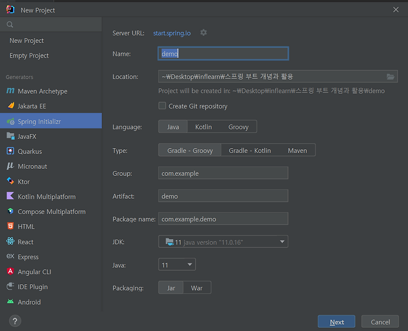Image resolution: width=408 pixels, height=331 pixels.
Task: Select Jakarta EE generator entry
Action: [x=51, y=106]
